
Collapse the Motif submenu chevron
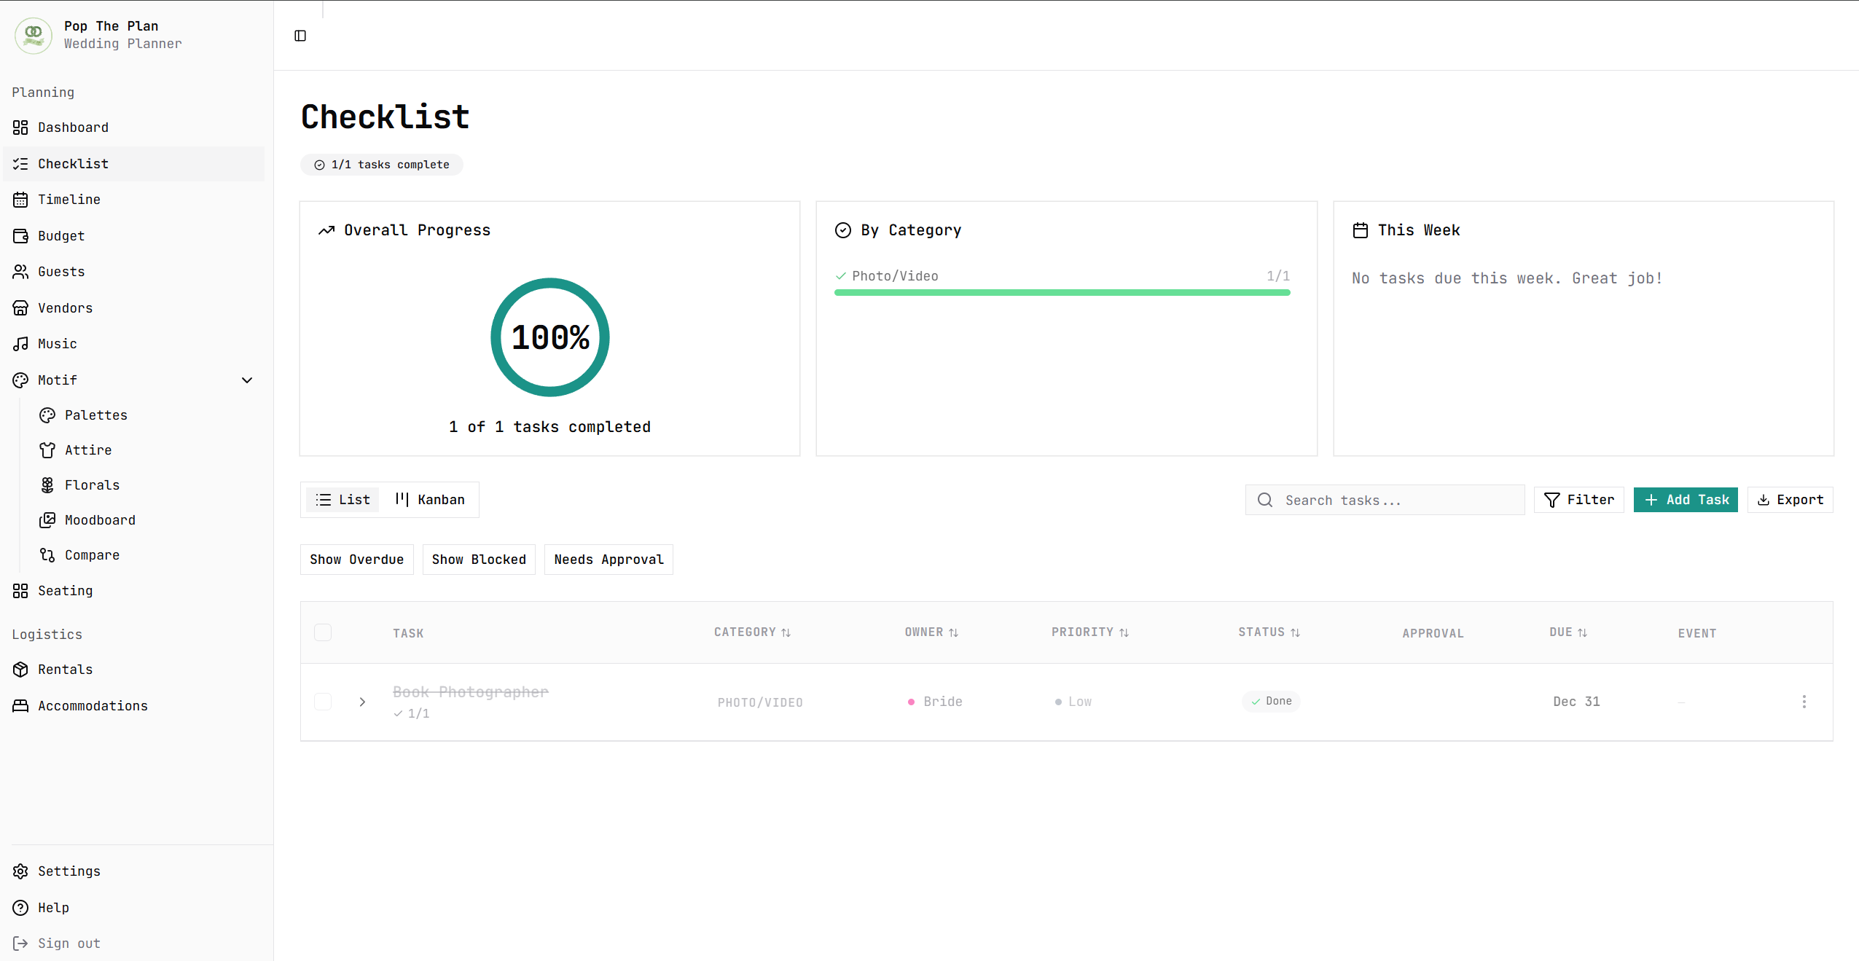click(x=247, y=380)
